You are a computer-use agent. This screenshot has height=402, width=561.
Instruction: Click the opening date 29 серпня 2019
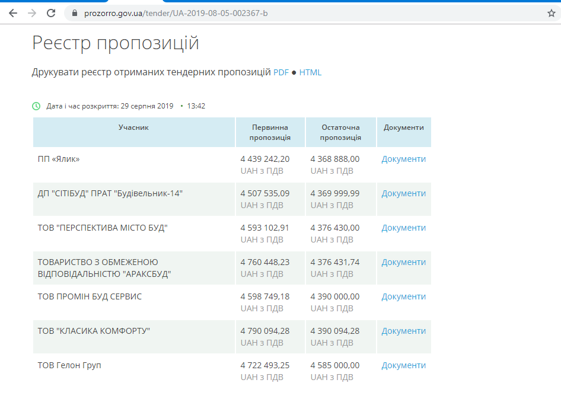147,106
